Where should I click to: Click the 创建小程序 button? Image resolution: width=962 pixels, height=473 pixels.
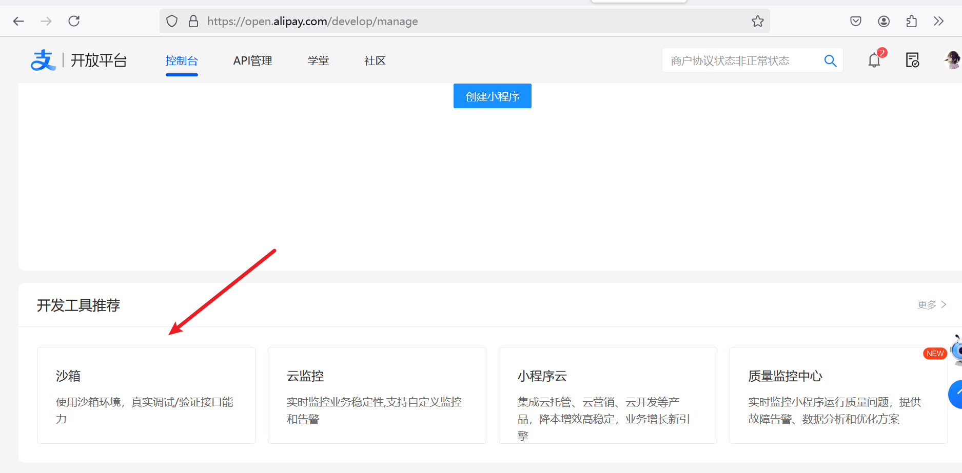coord(492,96)
